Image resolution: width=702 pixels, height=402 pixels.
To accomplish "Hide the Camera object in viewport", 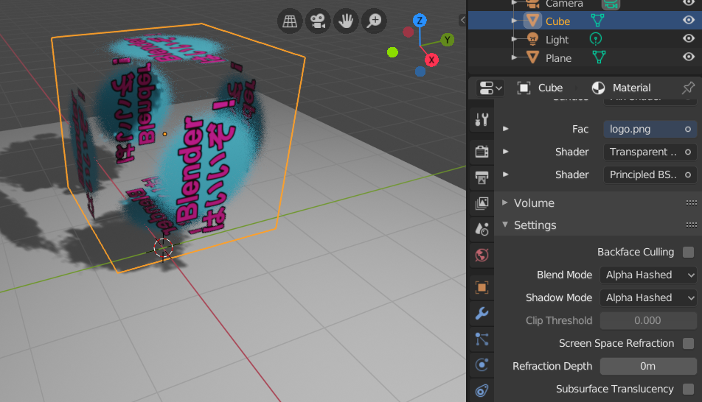I will tap(689, 3).
